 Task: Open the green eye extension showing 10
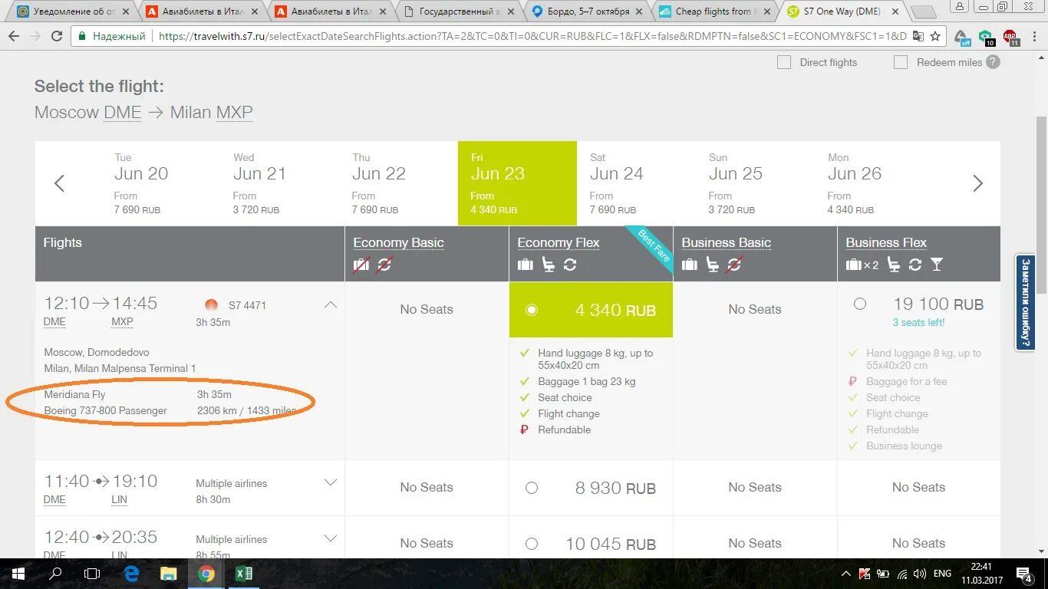coord(987,37)
